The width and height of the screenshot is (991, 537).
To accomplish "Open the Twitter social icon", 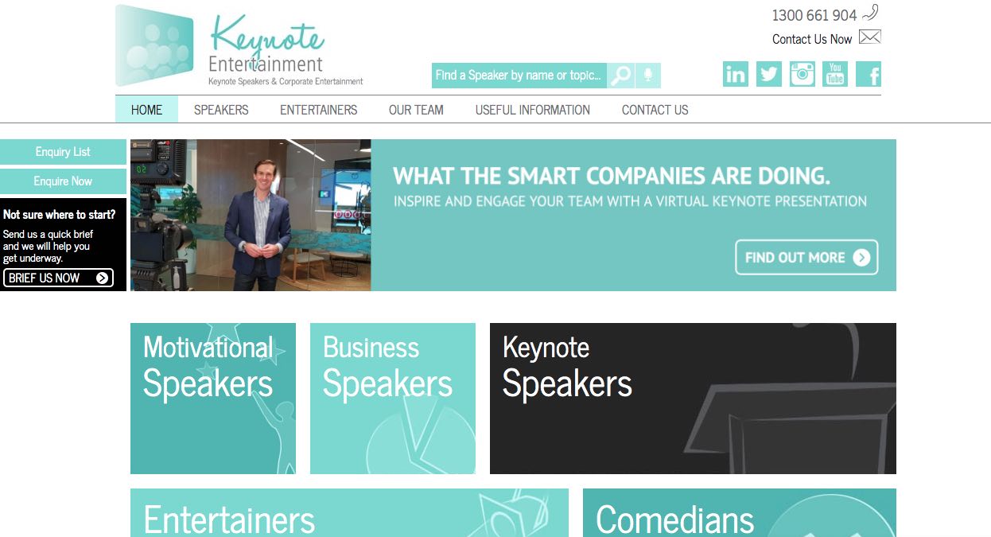I will pyautogui.click(x=769, y=74).
